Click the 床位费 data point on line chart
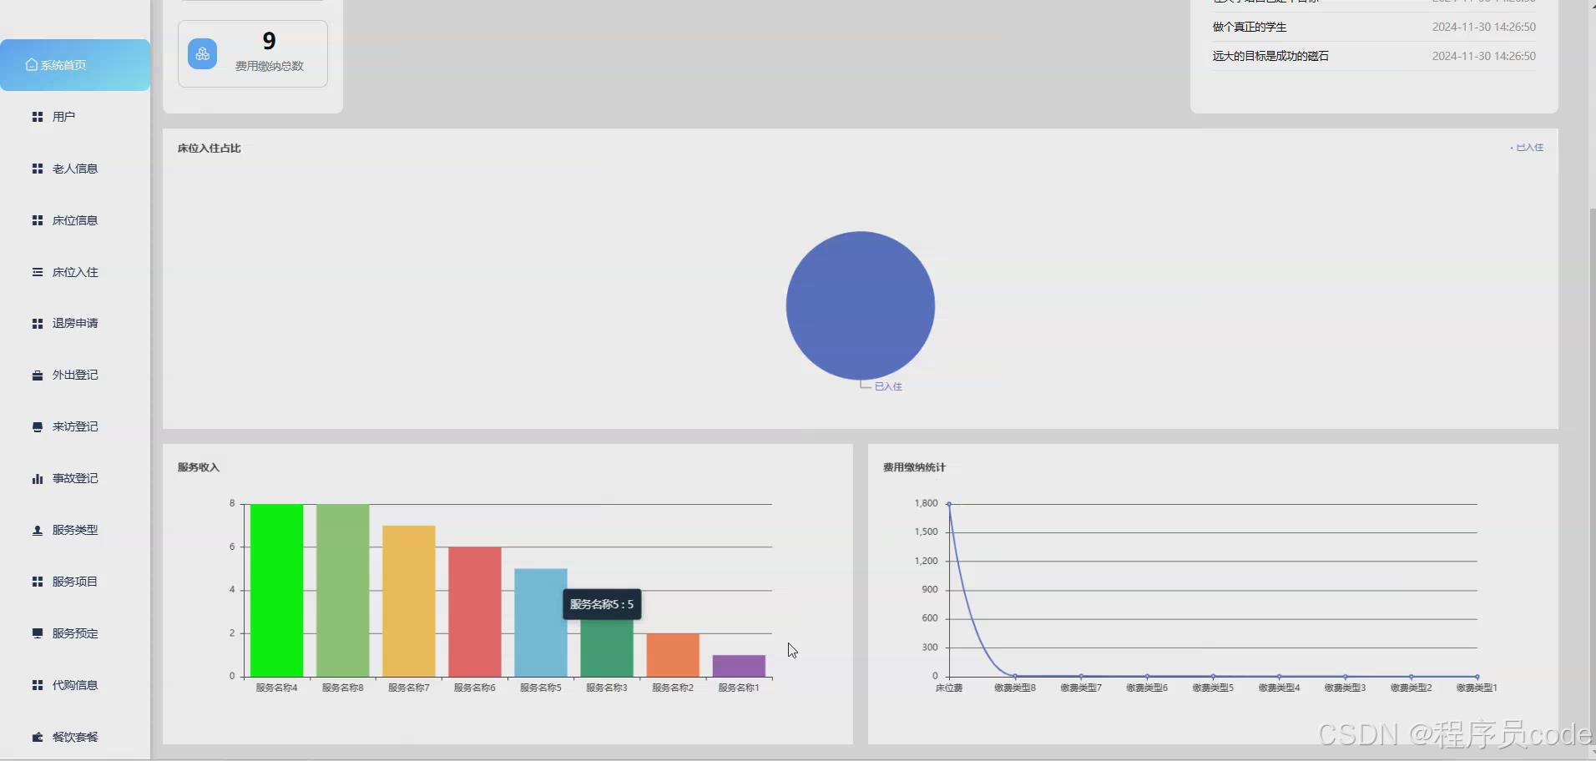Image resolution: width=1596 pixels, height=761 pixels. [949, 504]
